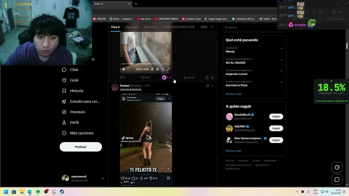
Task: Open the GENGAN bookmark
Action: point(99,19)
